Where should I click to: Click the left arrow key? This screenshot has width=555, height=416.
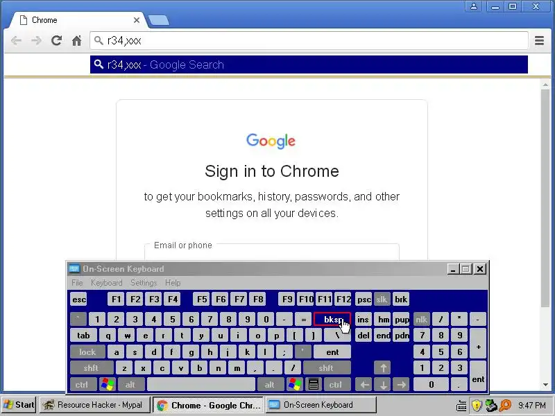tap(364, 385)
